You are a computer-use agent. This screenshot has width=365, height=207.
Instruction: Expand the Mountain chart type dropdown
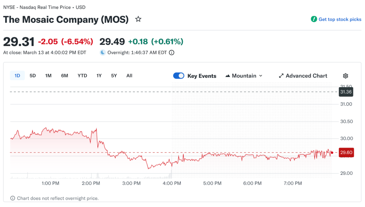coord(261,76)
